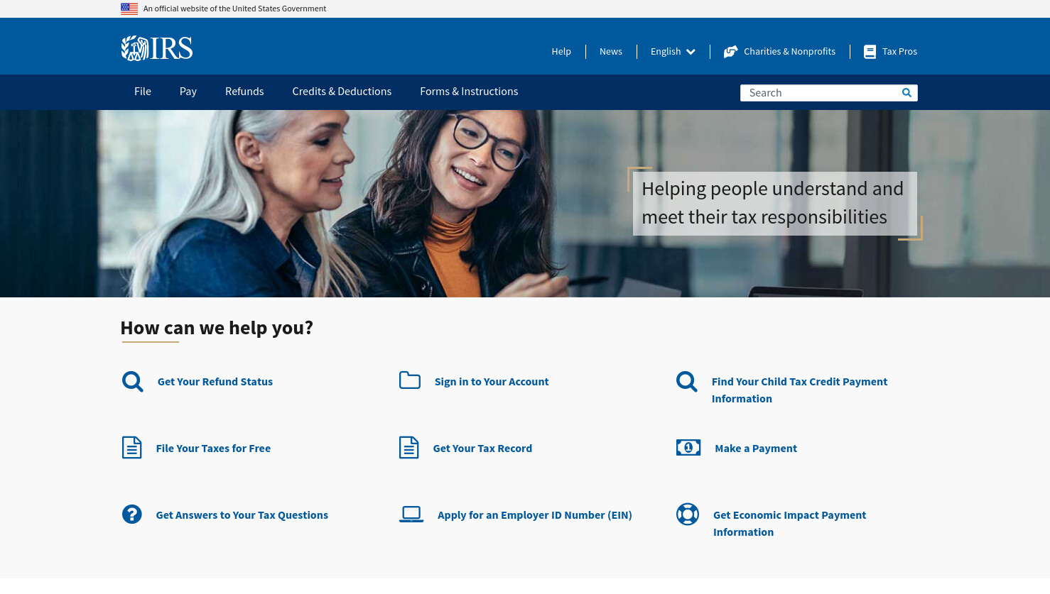The height and width of the screenshot is (594, 1050).
Task: Open Get Your Refund Status
Action: pyautogui.click(x=215, y=382)
